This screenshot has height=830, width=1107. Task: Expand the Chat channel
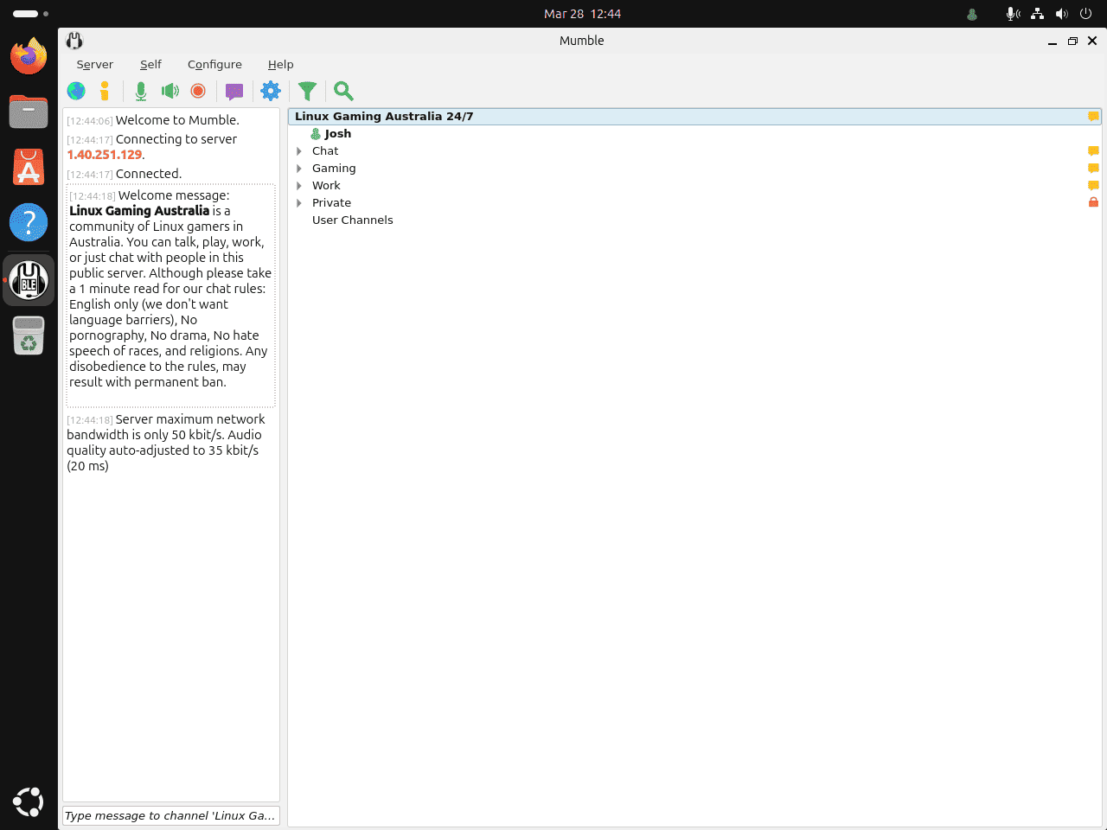point(299,151)
